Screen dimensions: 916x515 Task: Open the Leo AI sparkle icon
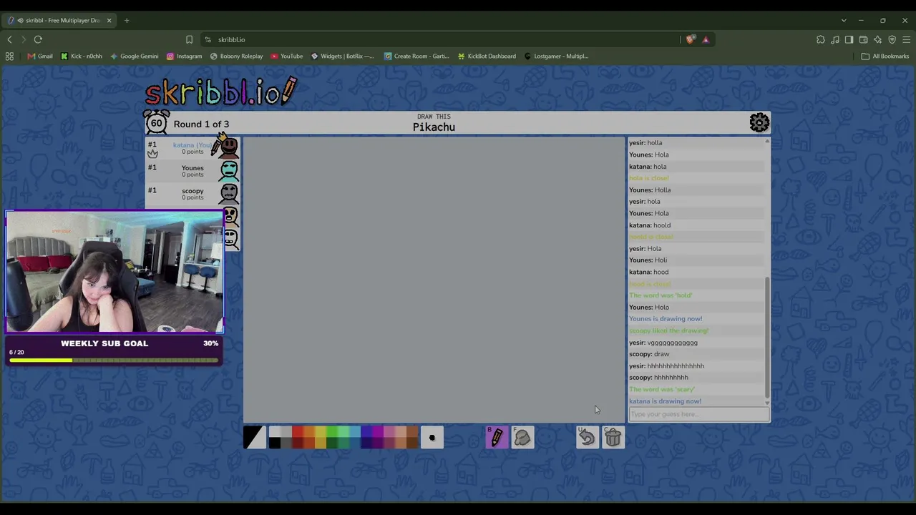pyautogui.click(x=878, y=39)
